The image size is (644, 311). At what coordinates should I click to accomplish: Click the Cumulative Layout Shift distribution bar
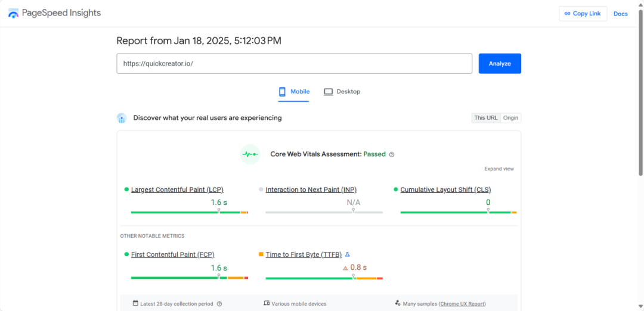(x=459, y=212)
